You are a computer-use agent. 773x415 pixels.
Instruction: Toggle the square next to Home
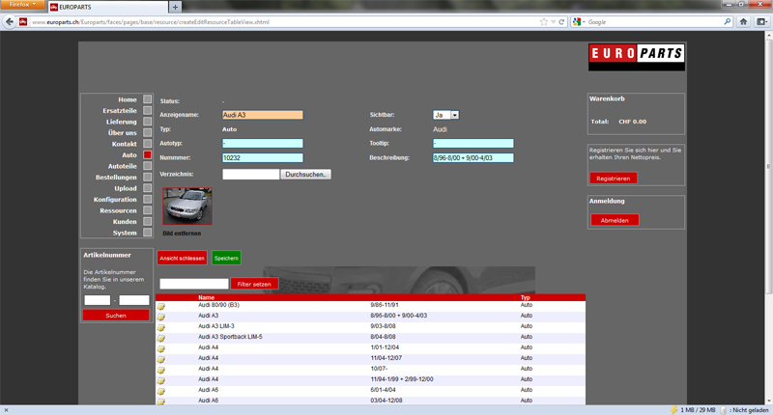(x=148, y=99)
